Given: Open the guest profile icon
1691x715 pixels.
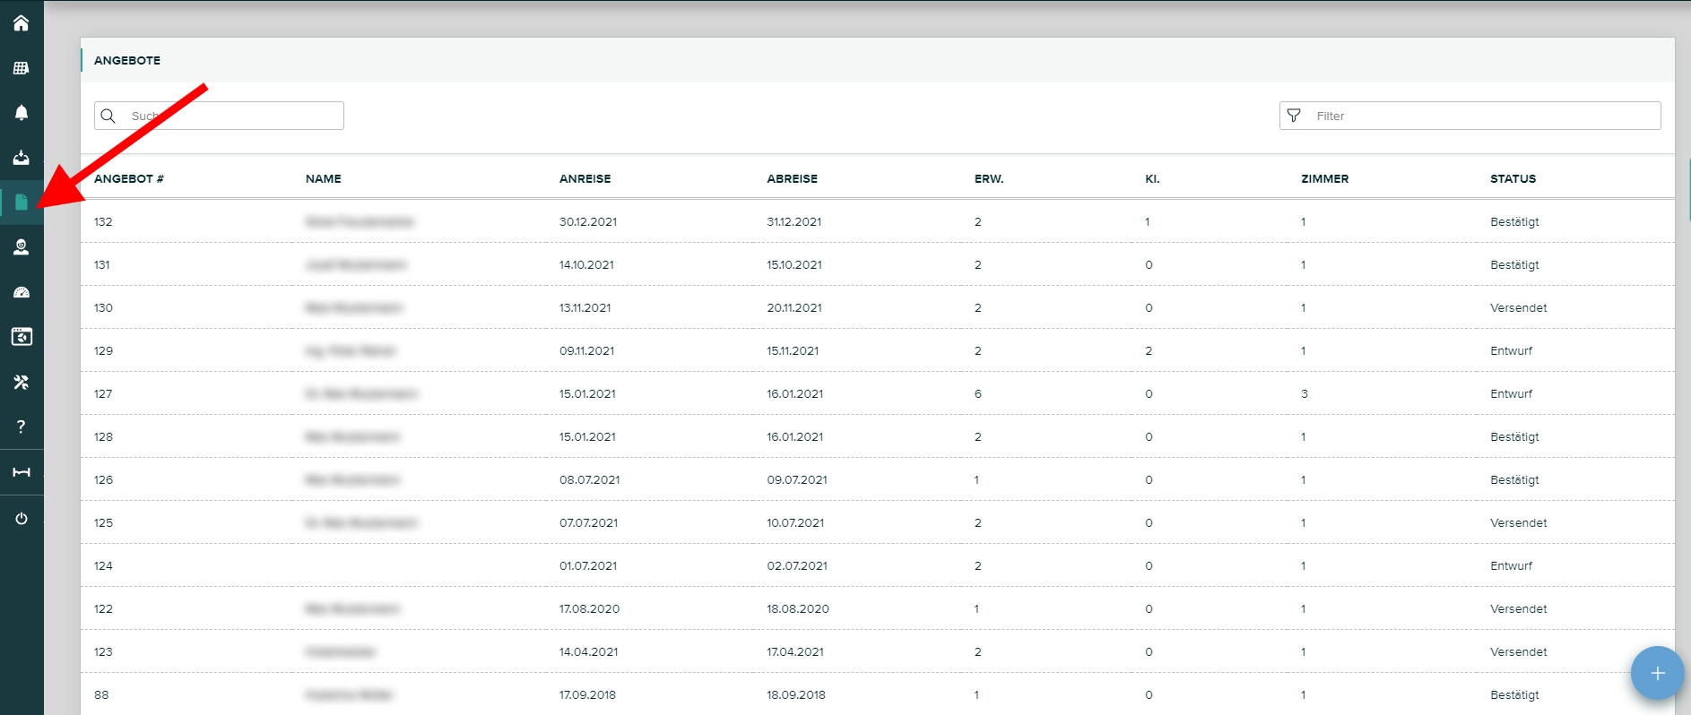Looking at the screenshot, I should [22, 247].
